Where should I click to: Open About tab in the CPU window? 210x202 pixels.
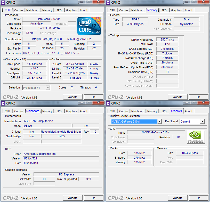[x=84, y=10]
